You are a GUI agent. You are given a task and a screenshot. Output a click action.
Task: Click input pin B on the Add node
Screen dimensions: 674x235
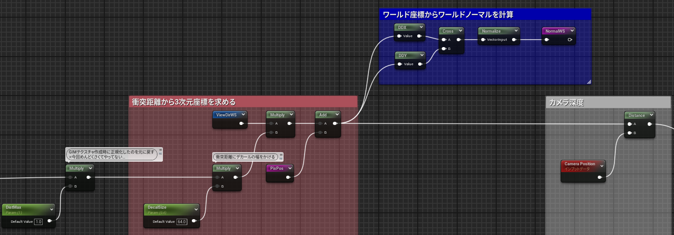pos(320,132)
